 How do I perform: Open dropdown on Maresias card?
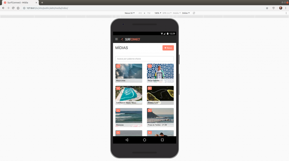click(118, 110)
